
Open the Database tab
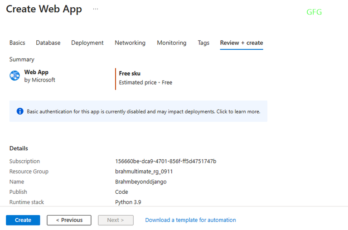(x=48, y=43)
